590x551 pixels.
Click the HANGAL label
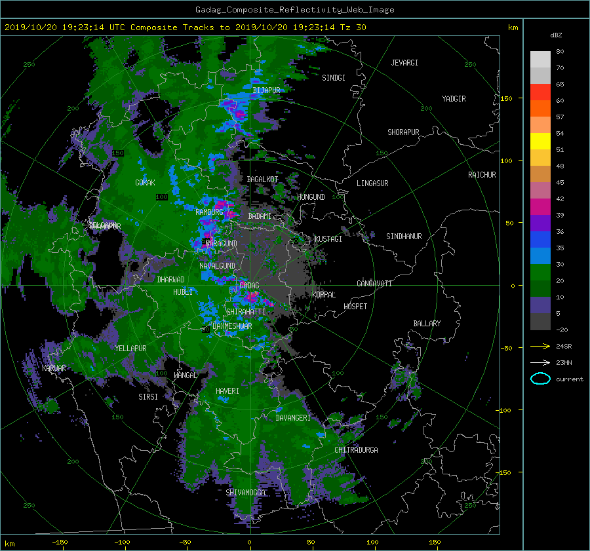click(x=185, y=375)
